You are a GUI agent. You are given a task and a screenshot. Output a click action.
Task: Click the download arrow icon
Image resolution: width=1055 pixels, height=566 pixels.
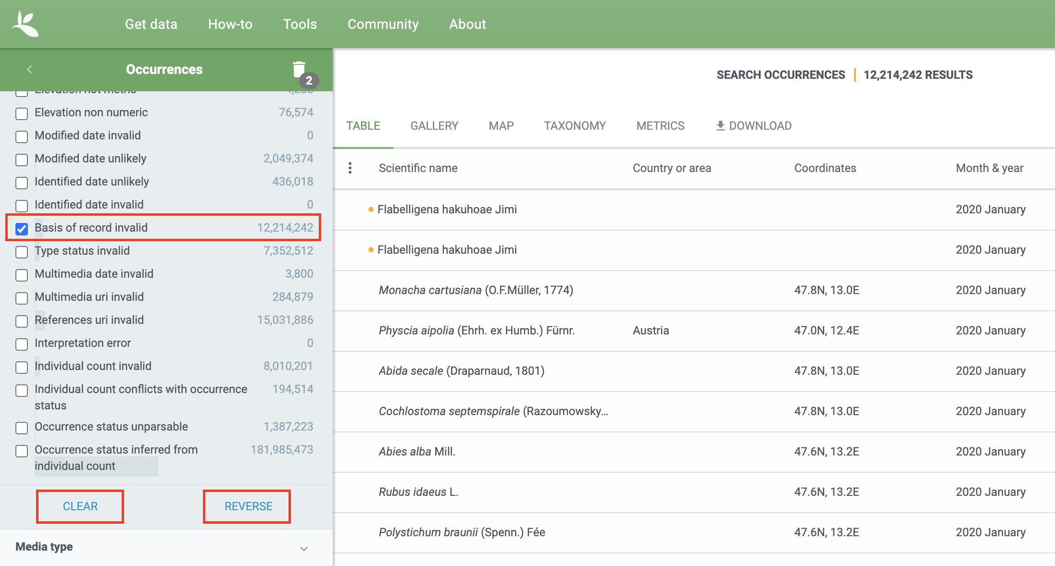click(x=720, y=126)
